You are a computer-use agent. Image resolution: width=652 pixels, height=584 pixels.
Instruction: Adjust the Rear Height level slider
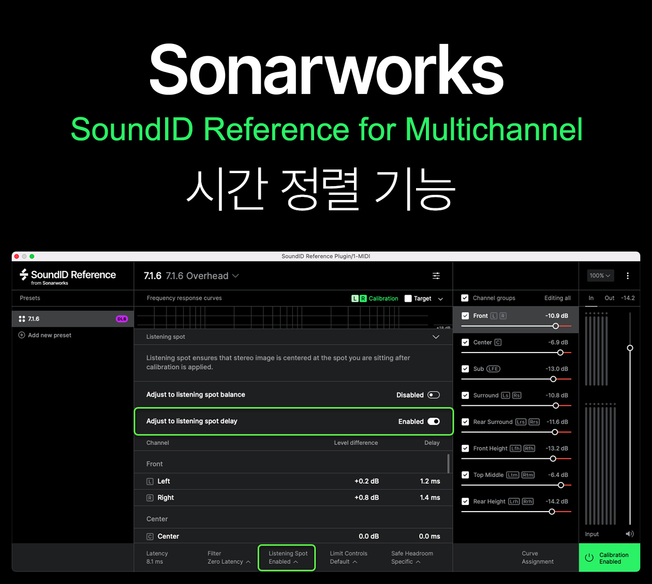pos(552,512)
